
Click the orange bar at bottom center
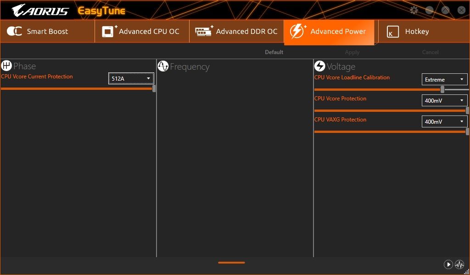point(231,263)
